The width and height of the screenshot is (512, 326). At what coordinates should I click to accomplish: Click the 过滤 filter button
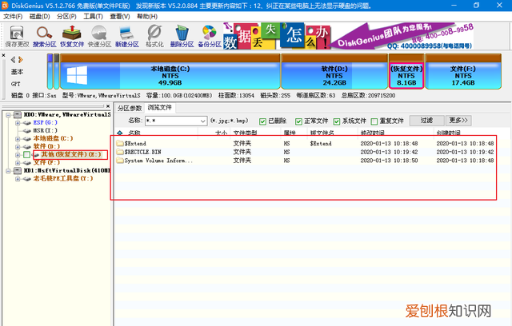(426, 121)
